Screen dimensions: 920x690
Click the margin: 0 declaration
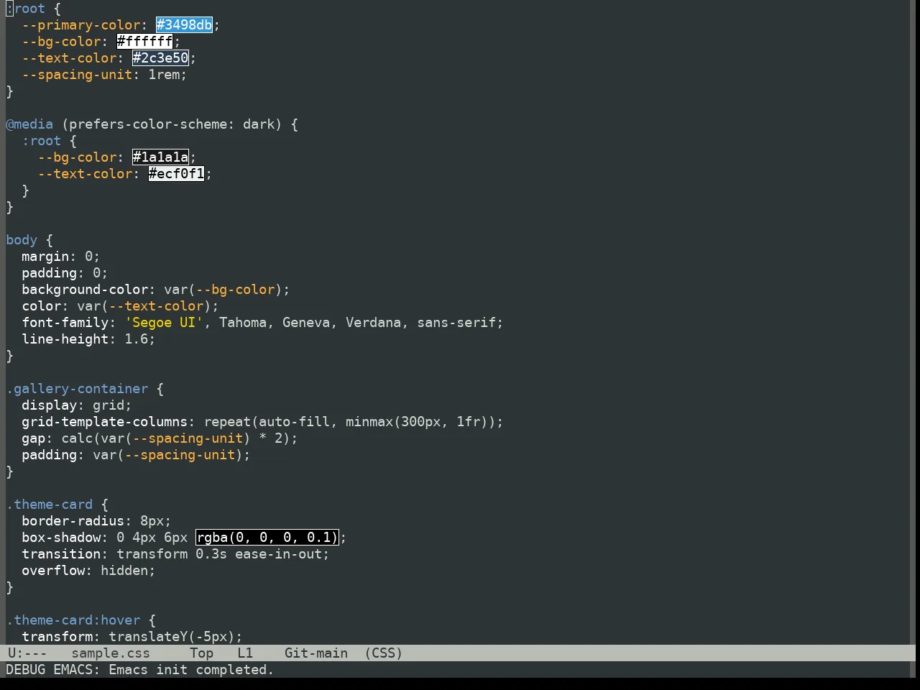(61, 257)
